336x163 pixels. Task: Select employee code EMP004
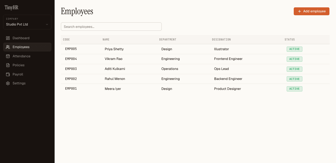tap(71, 59)
